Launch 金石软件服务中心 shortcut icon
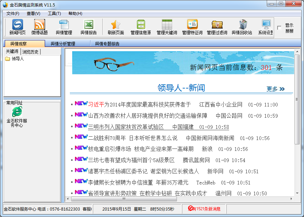 [17, 117]
